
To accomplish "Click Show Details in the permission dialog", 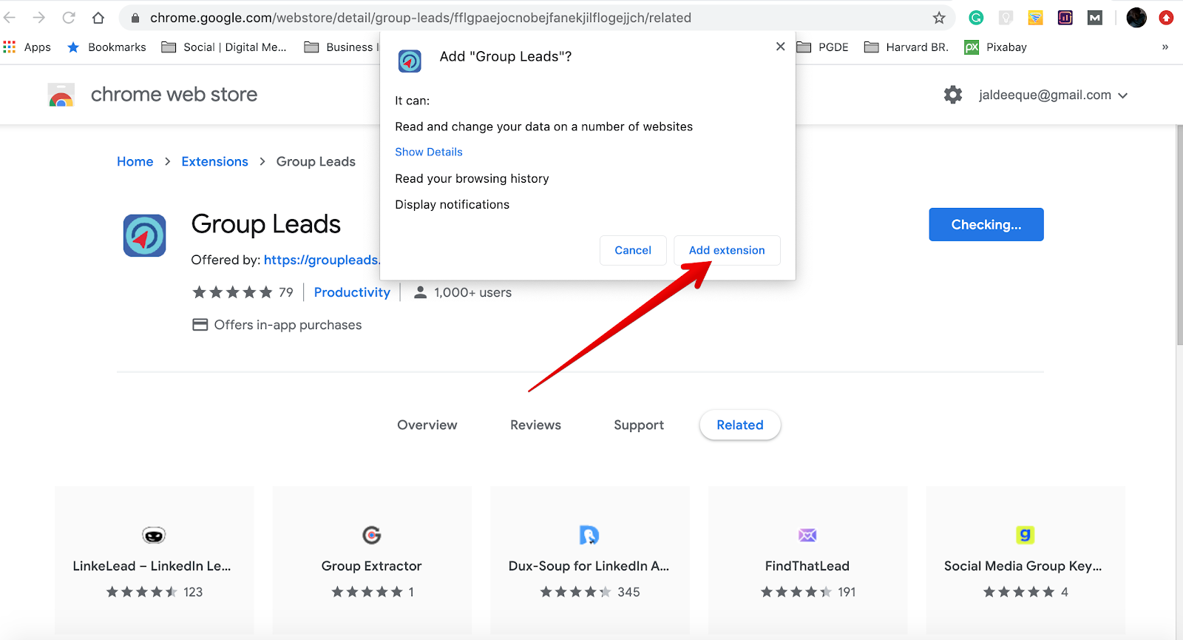I will [429, 152].
